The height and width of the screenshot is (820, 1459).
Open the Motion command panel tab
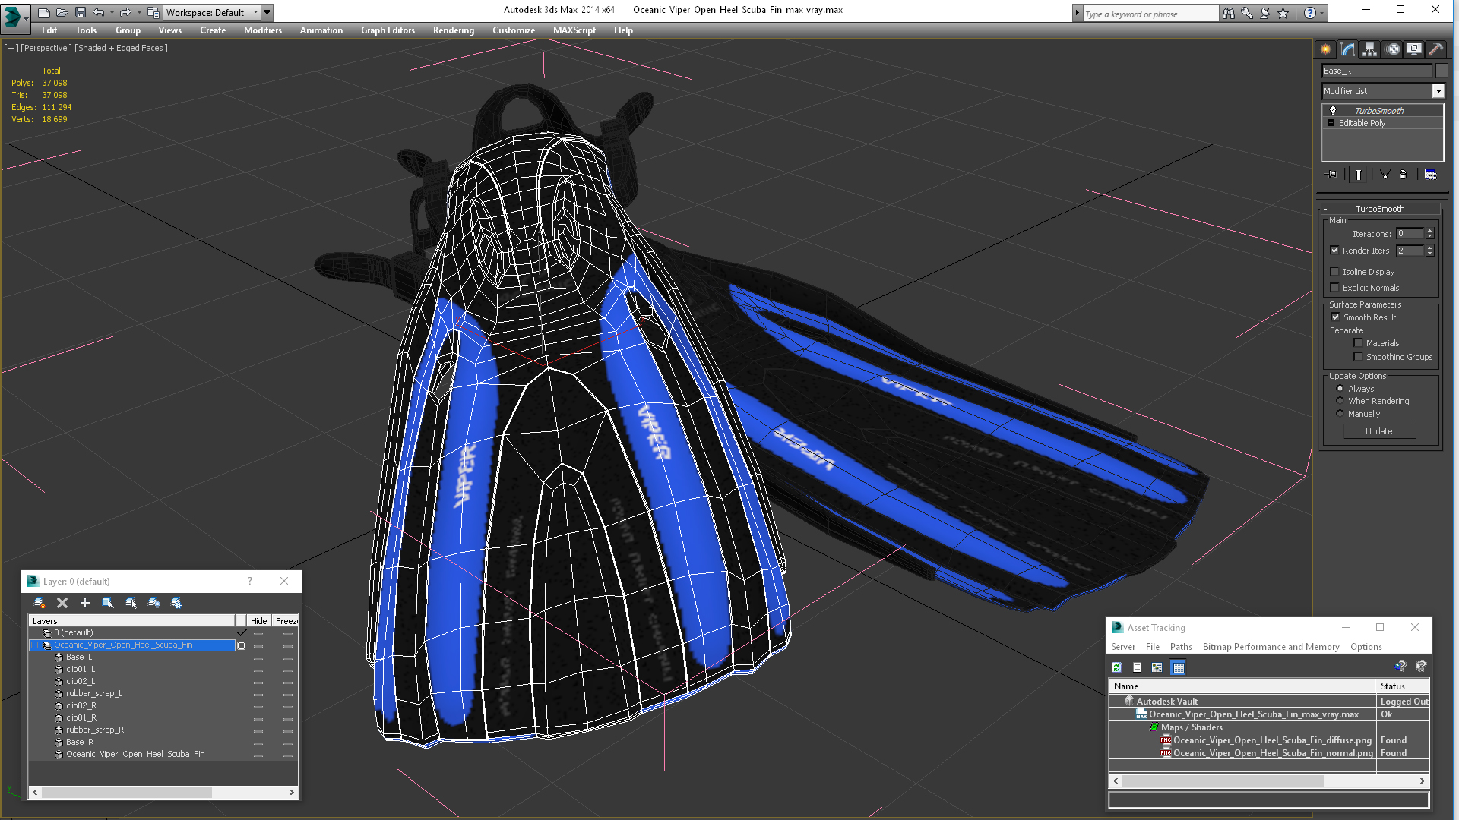point(1393,49)
